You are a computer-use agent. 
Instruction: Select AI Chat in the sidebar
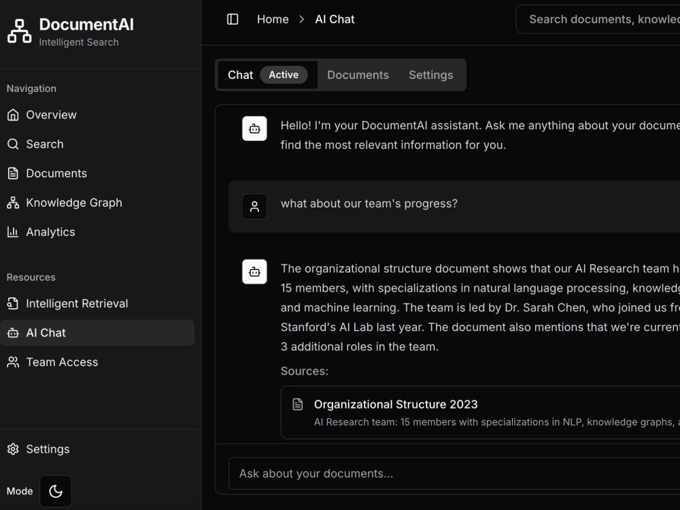(97, 333)
